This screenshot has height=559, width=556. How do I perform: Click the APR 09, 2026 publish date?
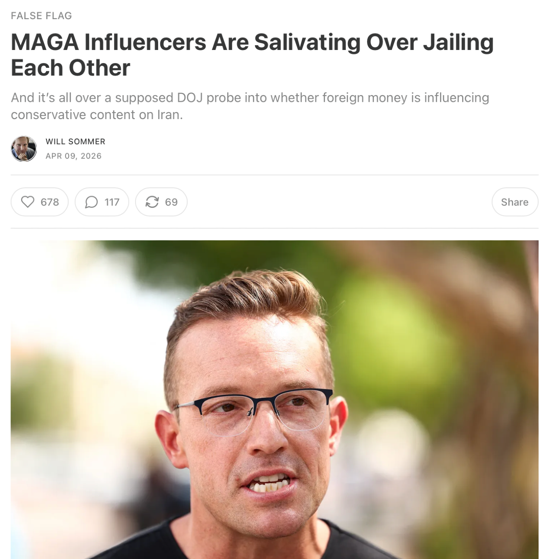(73, 156)
